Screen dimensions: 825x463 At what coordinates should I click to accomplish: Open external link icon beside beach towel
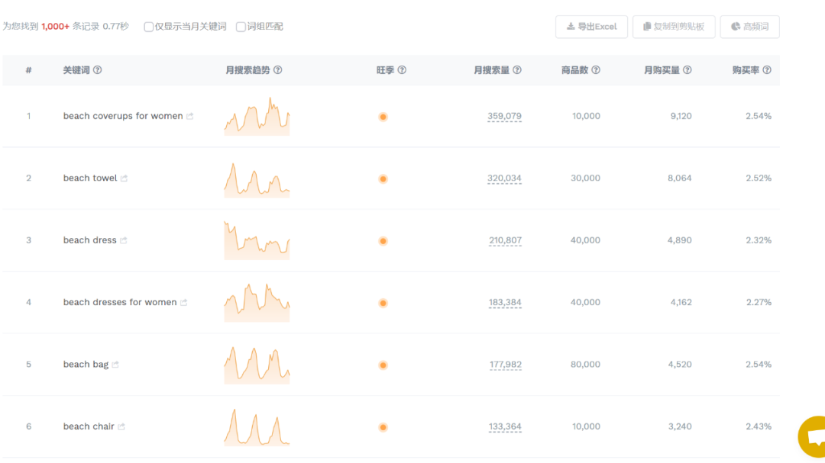click(124, 178)
